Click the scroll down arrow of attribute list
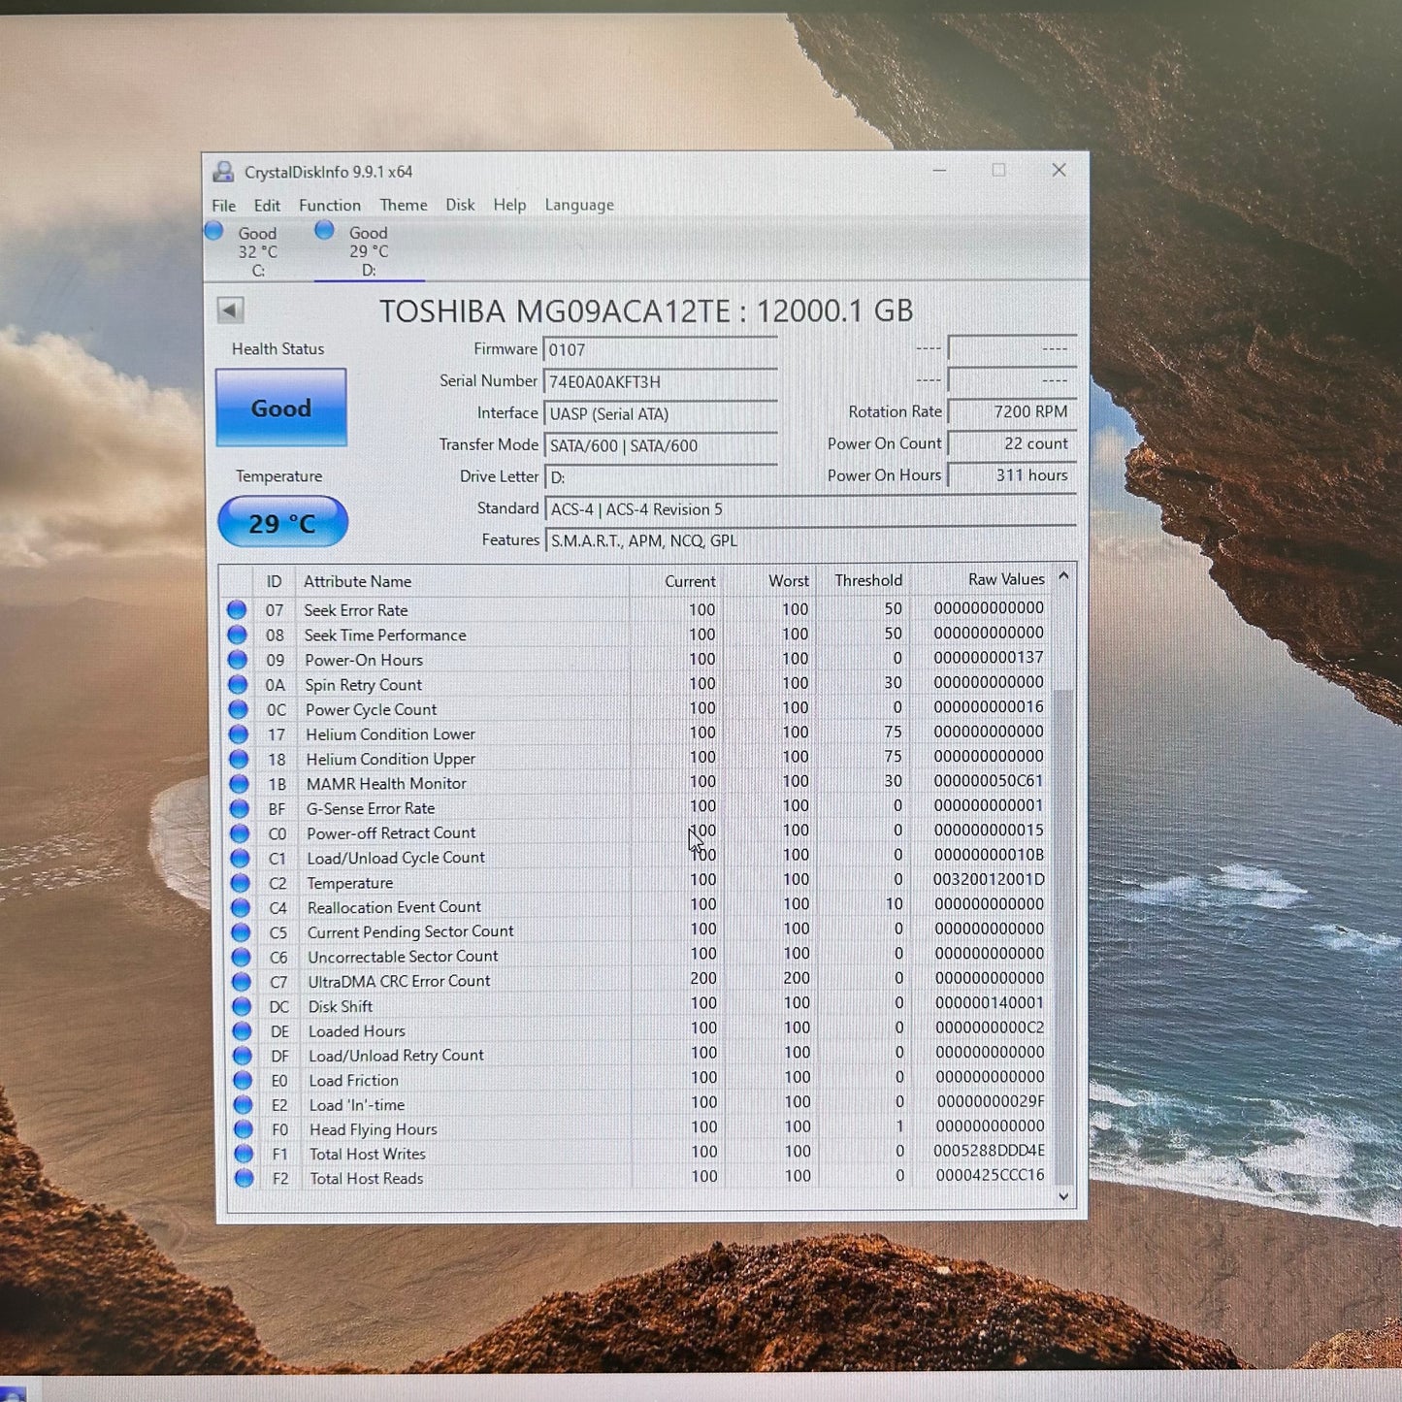The height and width of the screenshot is (1402, 1402). coord(1063,1196)
